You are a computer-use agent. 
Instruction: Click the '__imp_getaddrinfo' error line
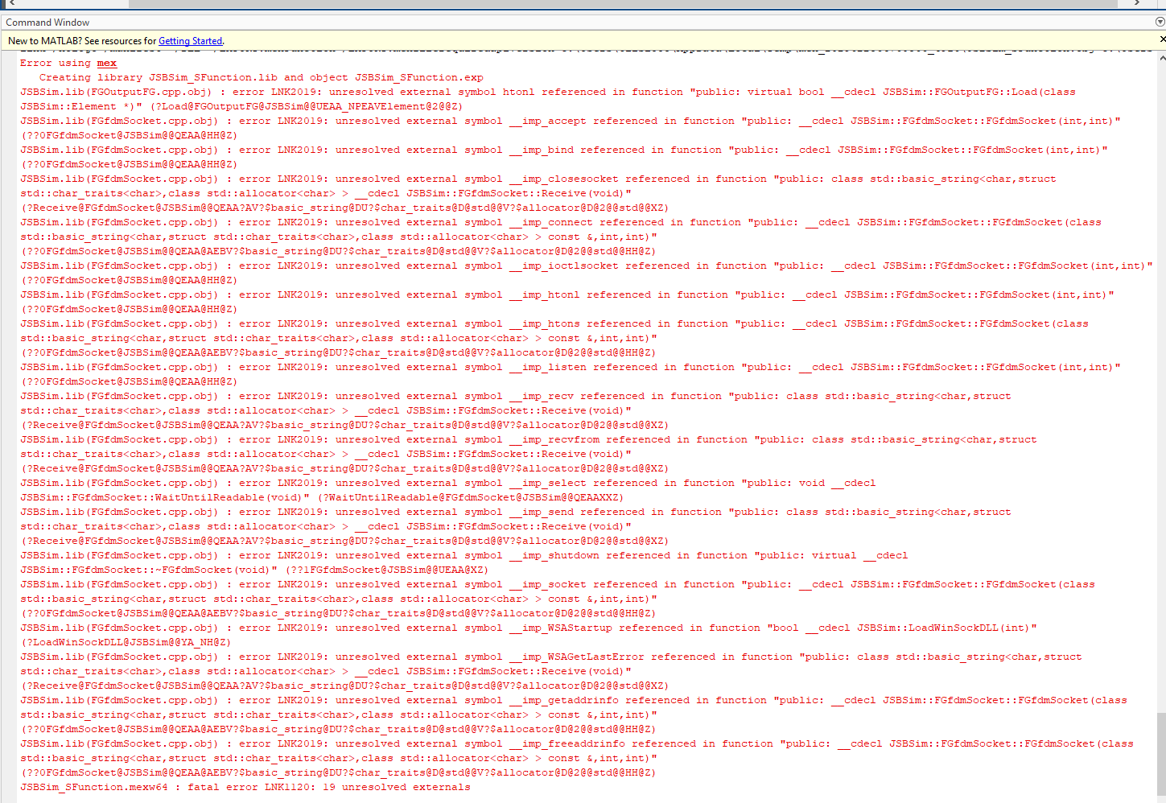(x=574, y=700)
